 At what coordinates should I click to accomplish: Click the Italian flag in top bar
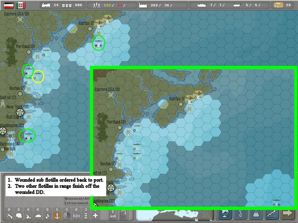point(20,5)
